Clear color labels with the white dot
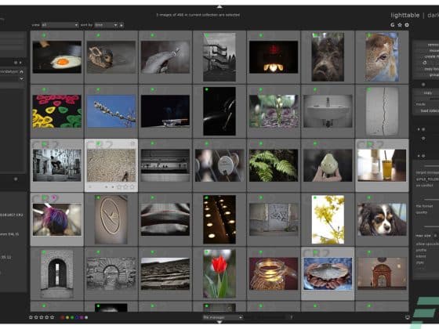The height and width of the screenshot is (329, 439). click(86, 317)
